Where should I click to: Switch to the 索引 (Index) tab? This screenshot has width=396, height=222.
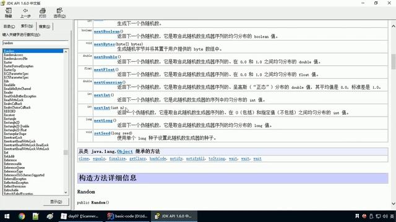point(27,26)
